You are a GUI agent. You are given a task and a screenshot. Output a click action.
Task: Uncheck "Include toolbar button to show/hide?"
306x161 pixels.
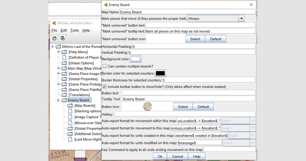[104, 86]
